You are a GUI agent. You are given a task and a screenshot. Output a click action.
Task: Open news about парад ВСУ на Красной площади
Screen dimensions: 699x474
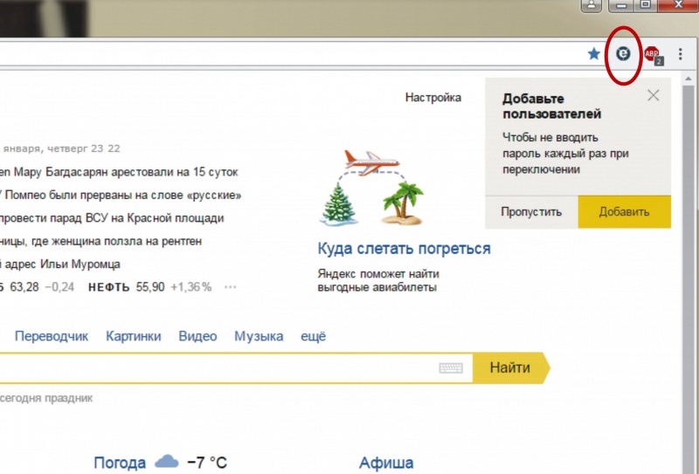[x=112, y=218]
